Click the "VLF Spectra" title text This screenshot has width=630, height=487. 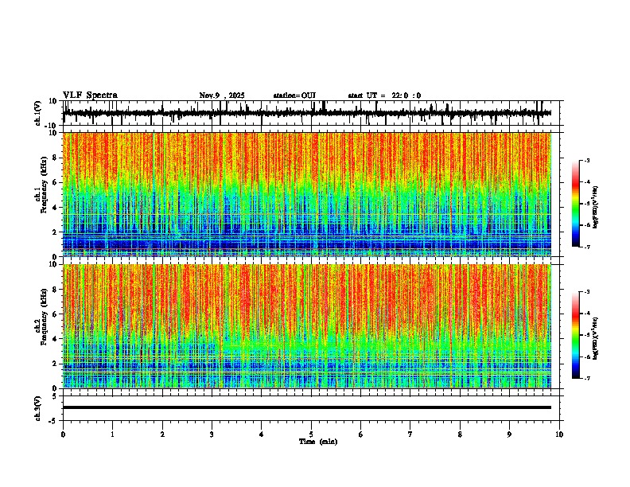click(x=90, y=95)
